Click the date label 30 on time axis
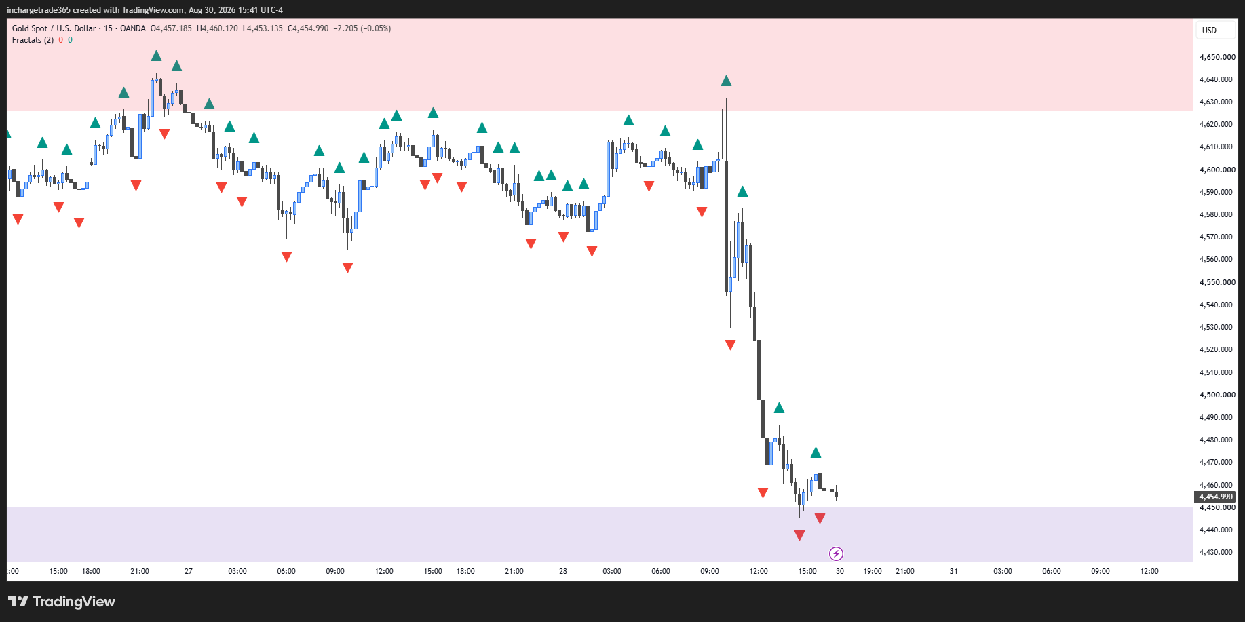 840,571
